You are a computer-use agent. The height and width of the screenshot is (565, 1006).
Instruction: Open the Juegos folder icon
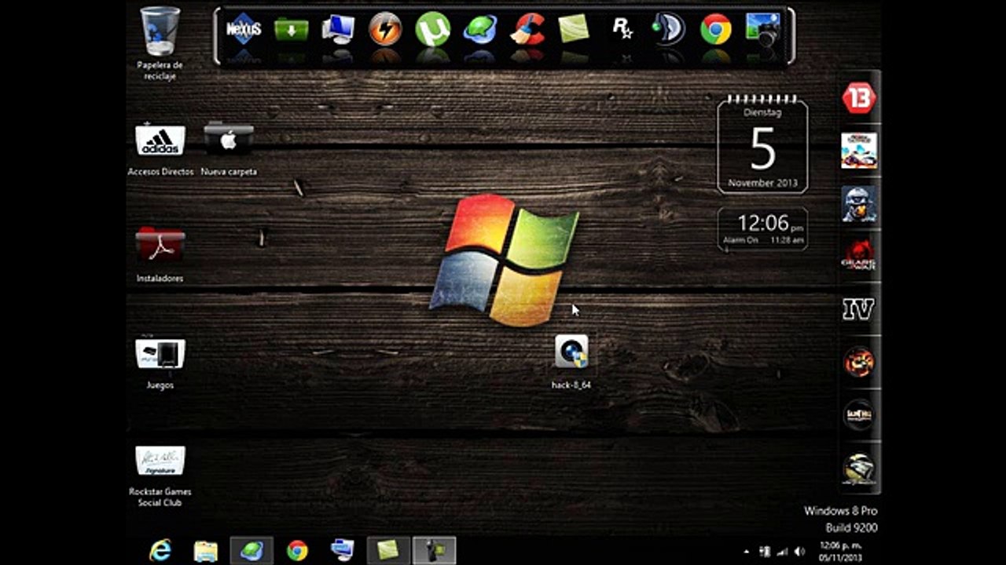click(x=160, y=363)
